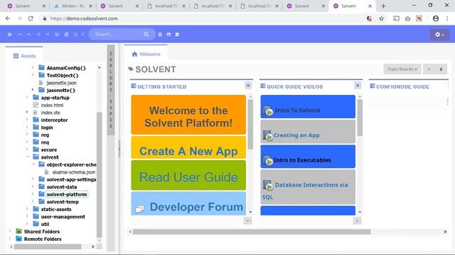Switch to the Welcome tab
This screenshot has width=455, height=255.
[146, 54]
